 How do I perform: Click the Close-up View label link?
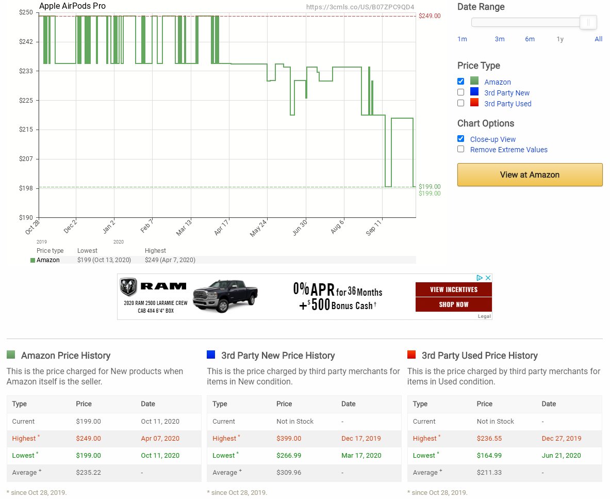493,139
